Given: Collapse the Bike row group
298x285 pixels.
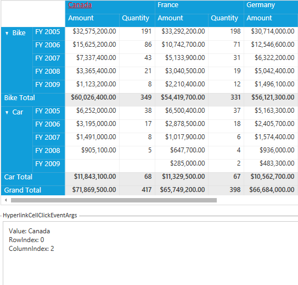Looking at the screenshot, I should coord(7,34).
